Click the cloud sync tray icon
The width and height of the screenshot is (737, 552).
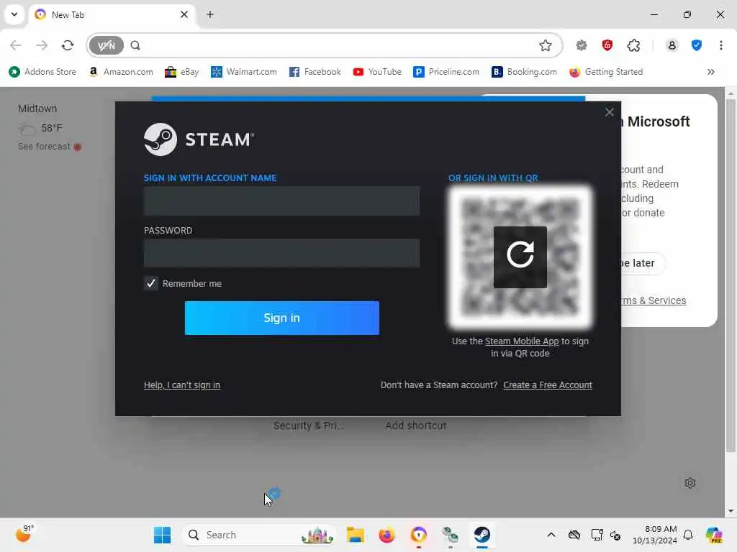pyautogui.click(x=574, y=535)
